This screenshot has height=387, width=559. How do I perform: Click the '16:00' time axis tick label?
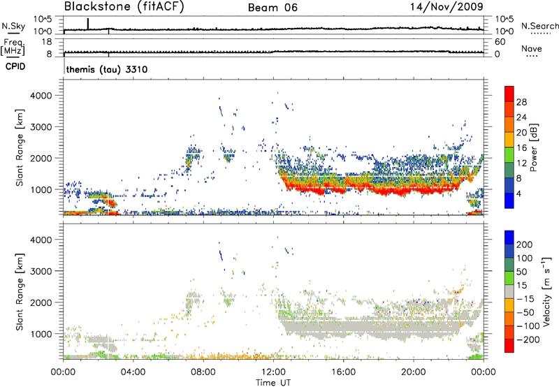pos(343,372)
